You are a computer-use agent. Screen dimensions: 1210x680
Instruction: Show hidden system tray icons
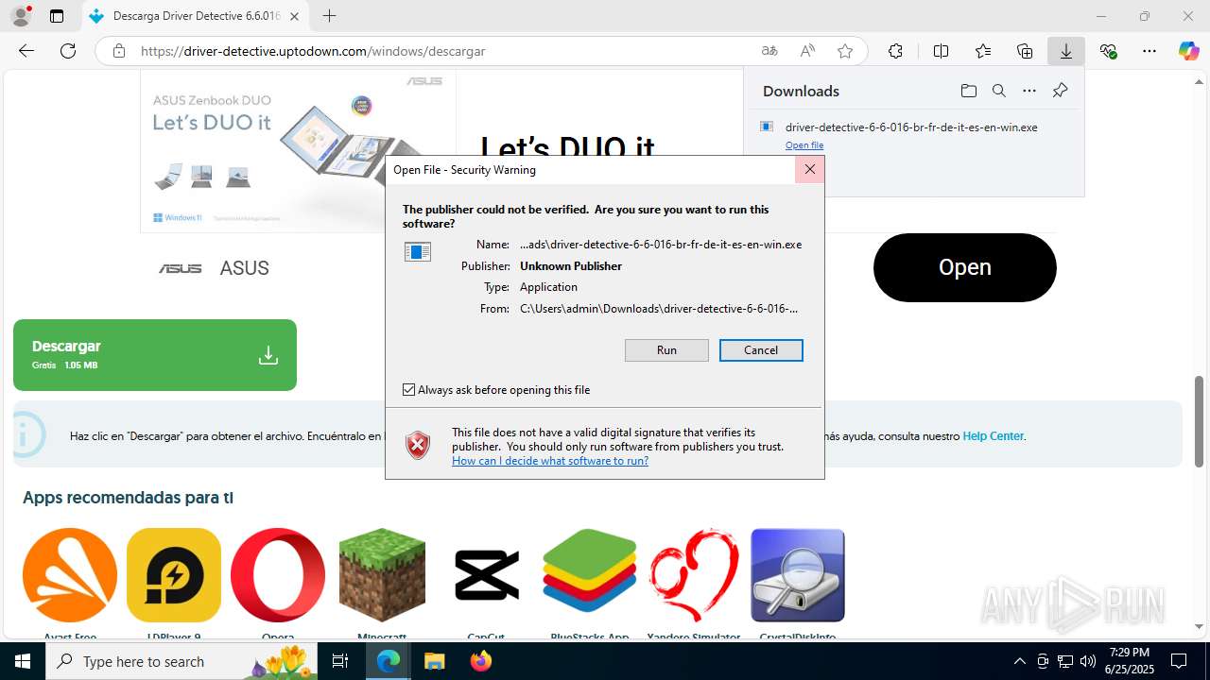(1019, 661)
